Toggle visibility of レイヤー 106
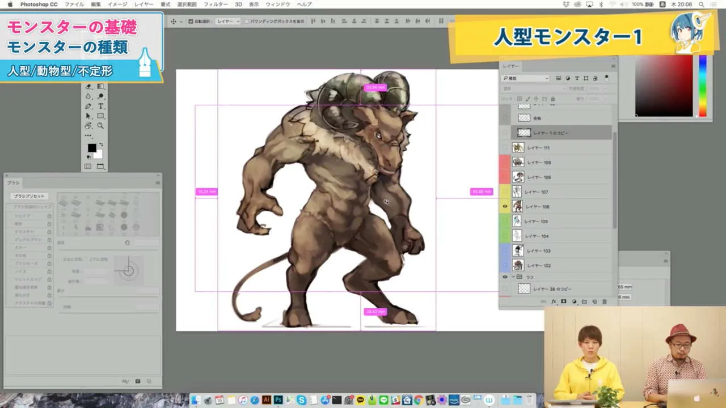This screenshot has height=408, width=726. [505, 206]
